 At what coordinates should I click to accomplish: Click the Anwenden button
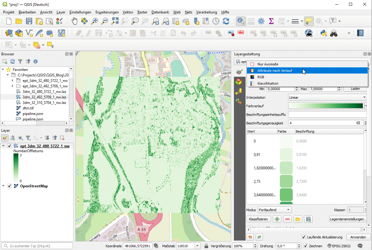pos(358,237)
